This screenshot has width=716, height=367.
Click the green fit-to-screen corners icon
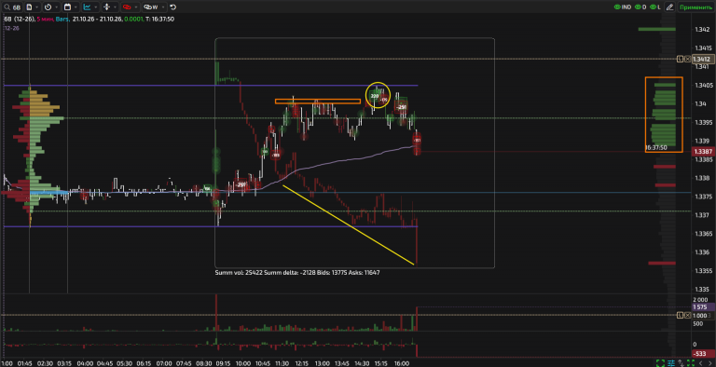[x=660, y=363]
